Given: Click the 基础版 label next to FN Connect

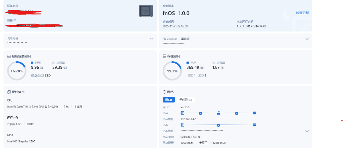Looking at the screenshot, I should [x=185, y=39].
